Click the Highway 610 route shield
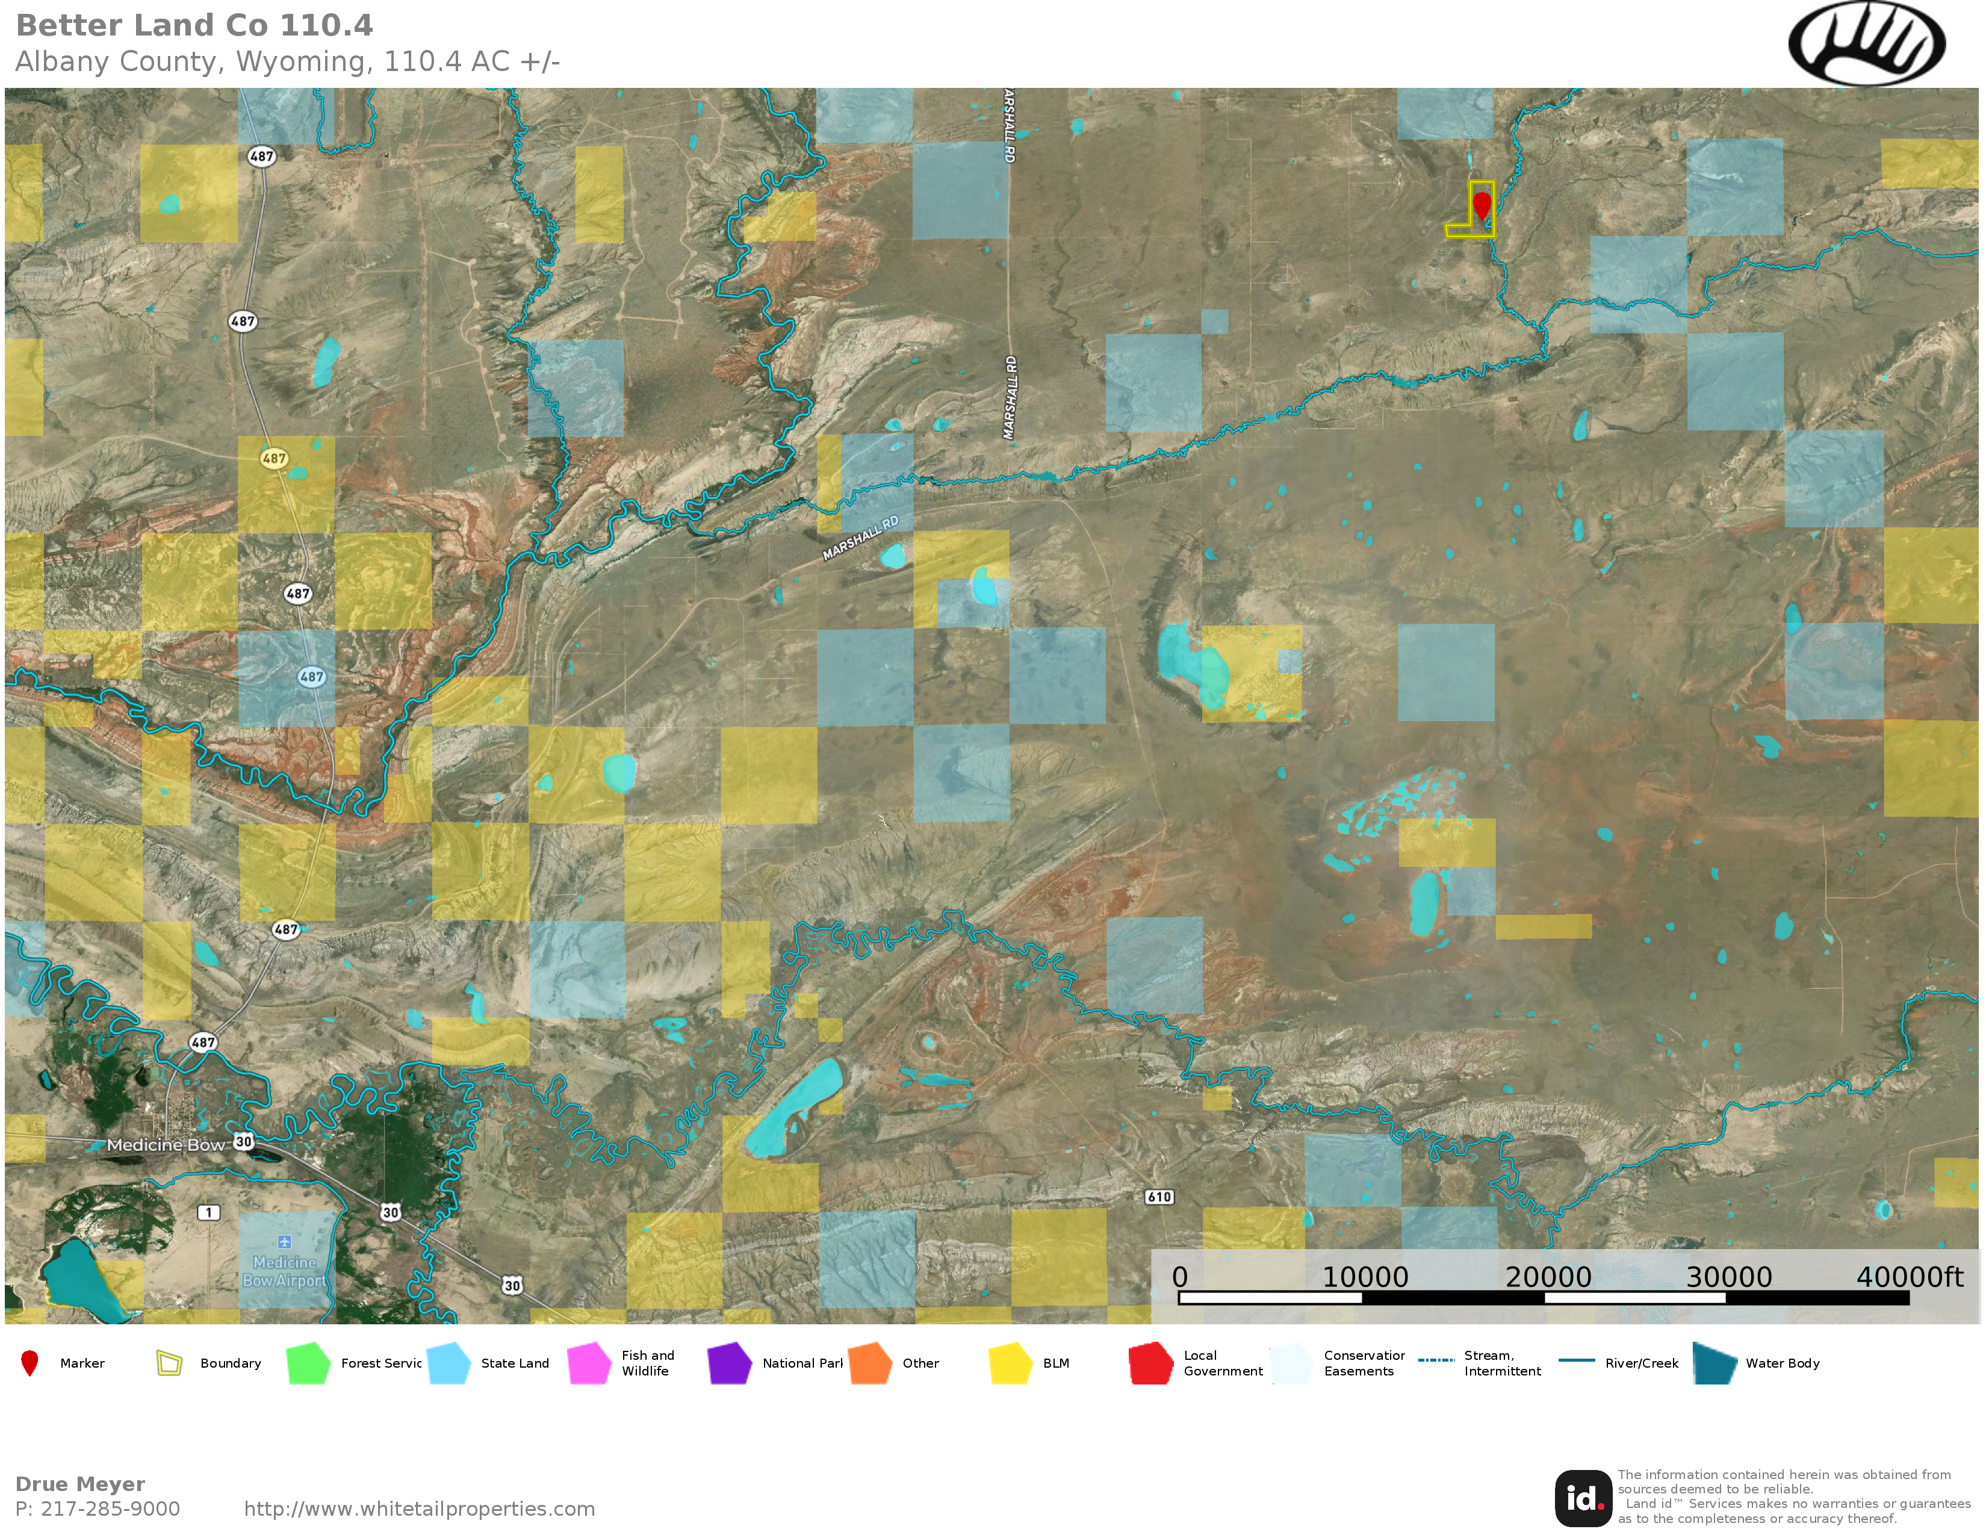 point(1158,1197)
